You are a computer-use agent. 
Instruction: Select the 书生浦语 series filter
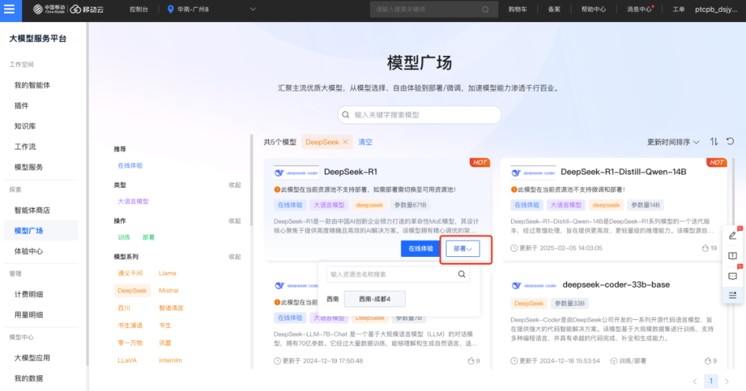click(130, 325)
